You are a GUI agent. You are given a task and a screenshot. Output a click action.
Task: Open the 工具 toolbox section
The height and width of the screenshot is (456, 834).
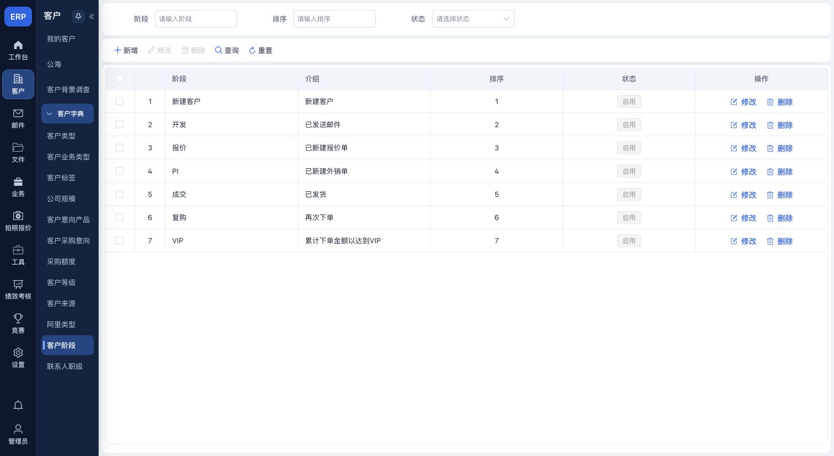18,255
